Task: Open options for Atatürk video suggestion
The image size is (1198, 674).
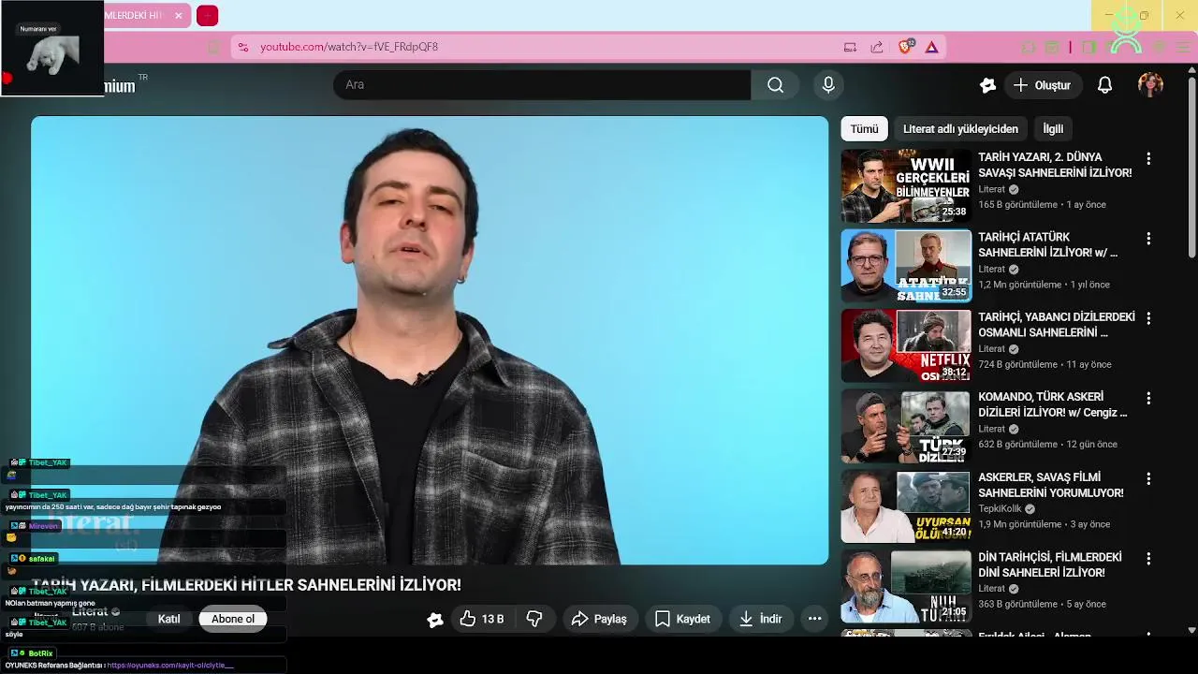Action: (x=1148, y=239)
